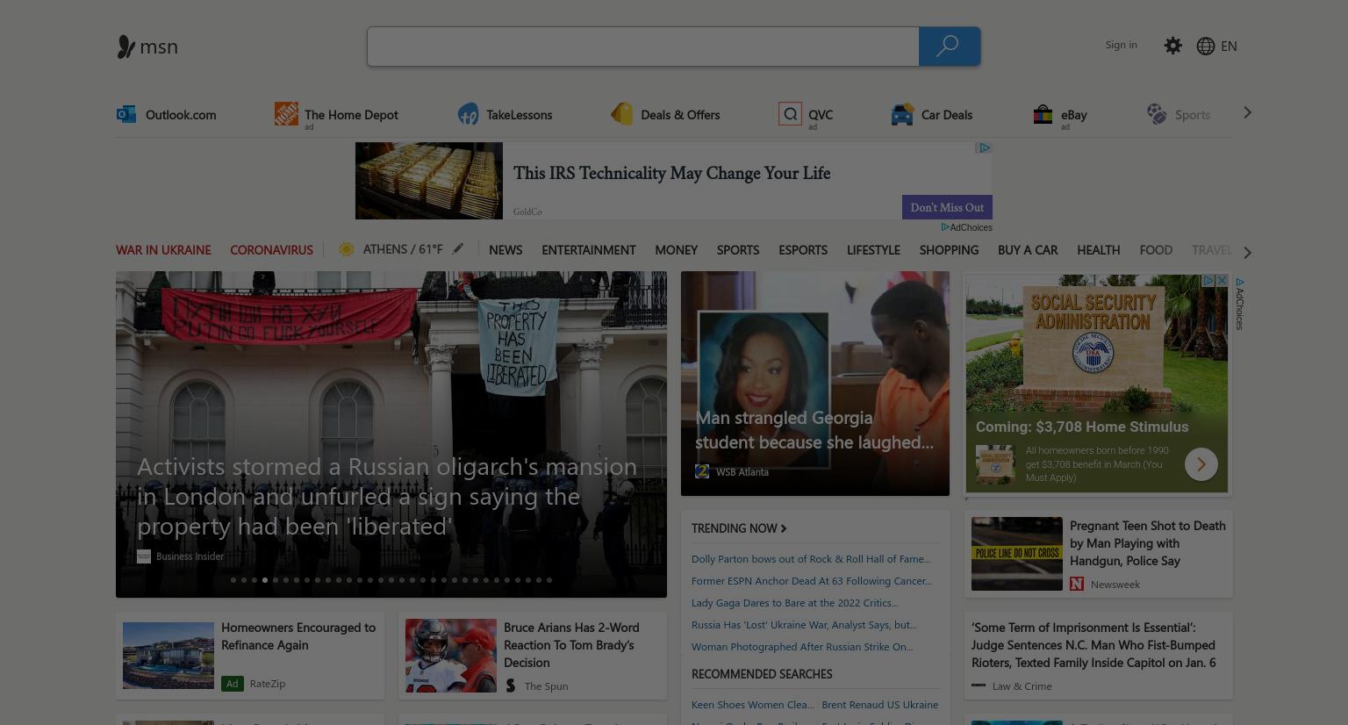1348x725 pixels.
Task: Open Keen Shoes Women recommended search
Action: coord(753,705)
